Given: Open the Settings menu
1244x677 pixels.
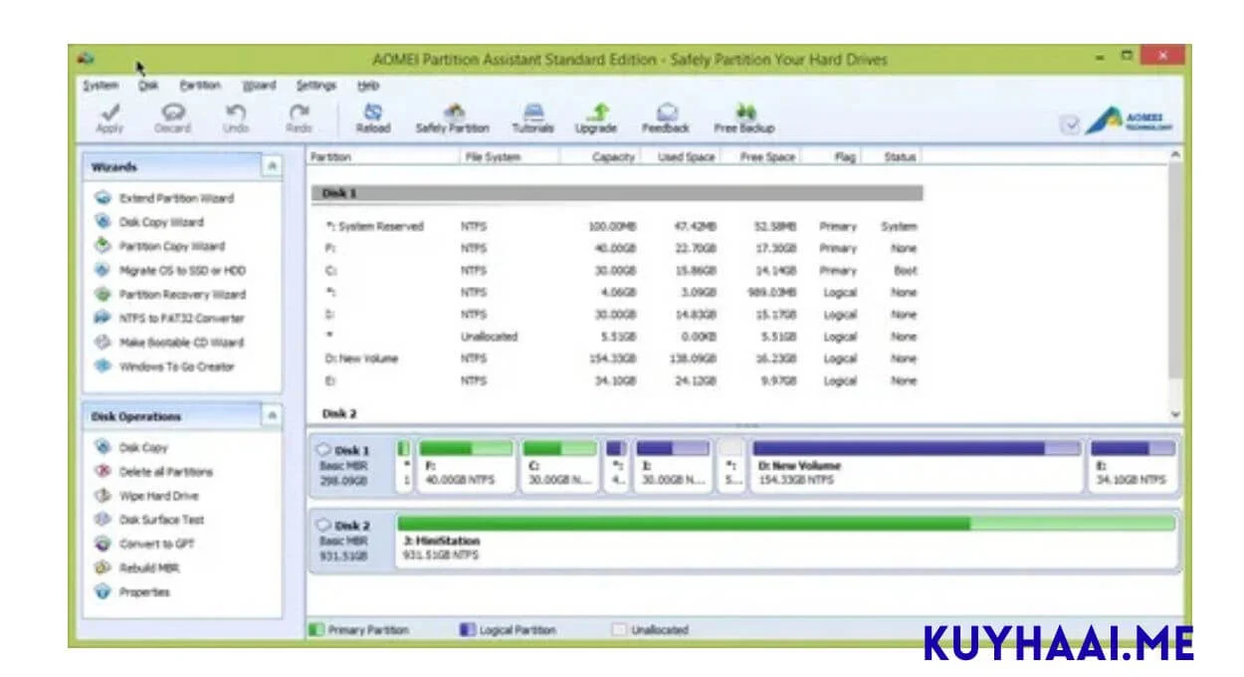Looking at the screenshot, I should (316, 86).
